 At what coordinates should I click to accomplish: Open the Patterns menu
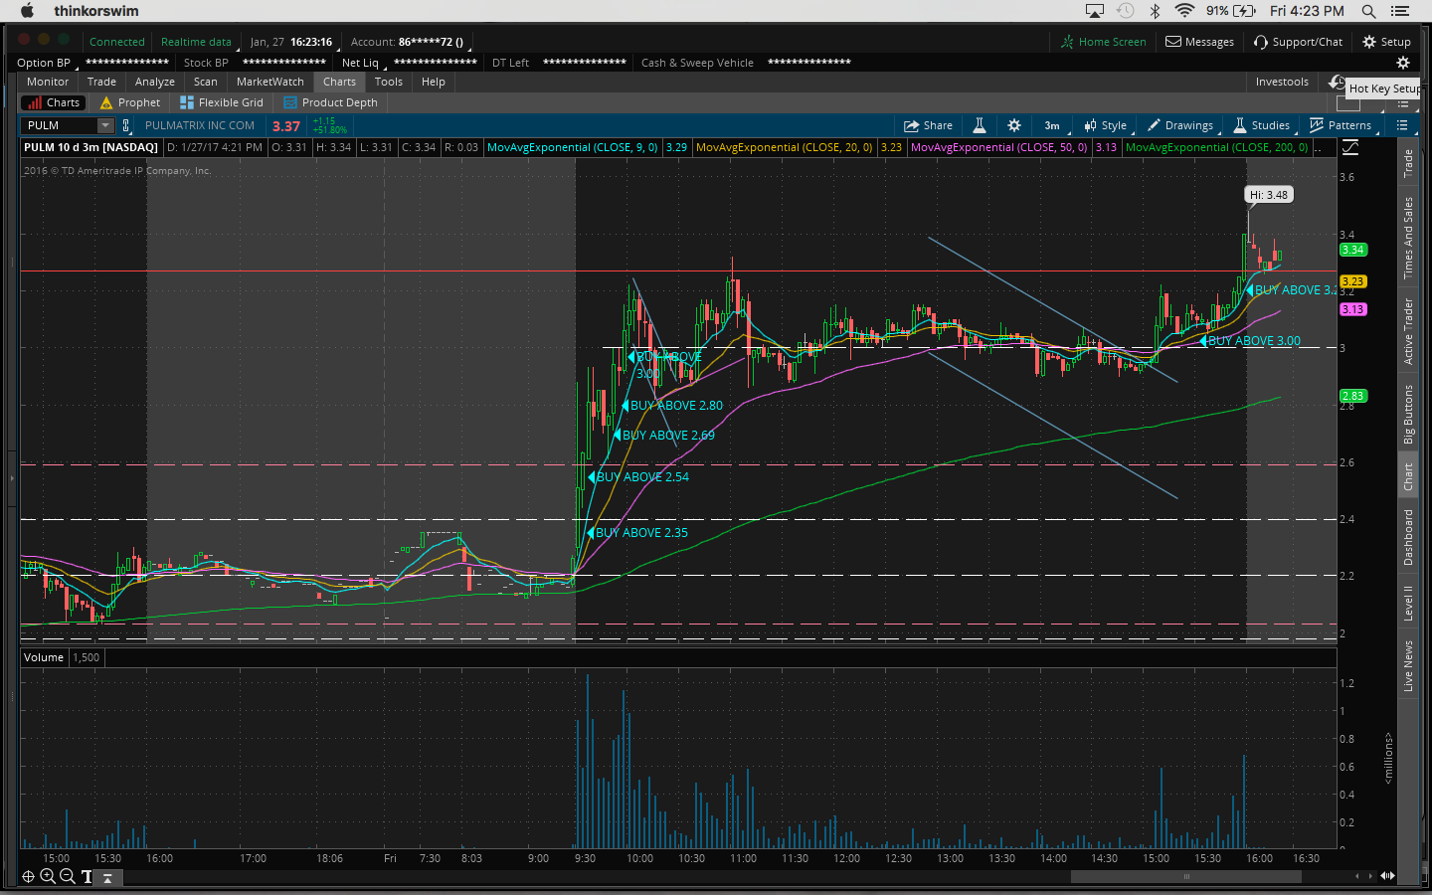1341,125
